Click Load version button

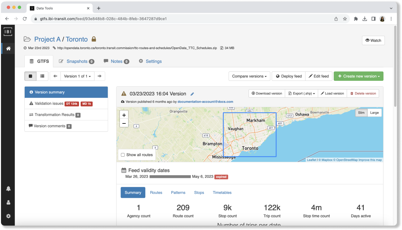pyautogui.click(x=333, y=93)
